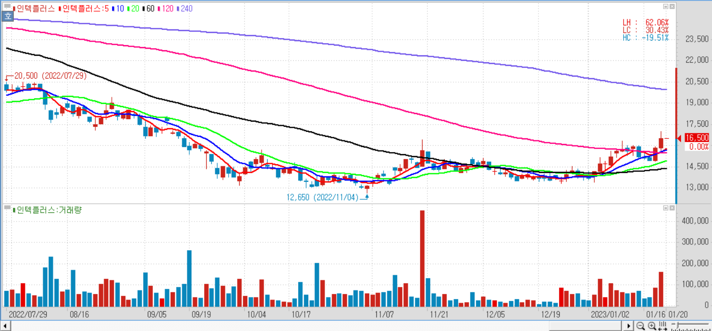Click the 13,000 price axis label
Screen dimensions: 712x331
(696, 188)
